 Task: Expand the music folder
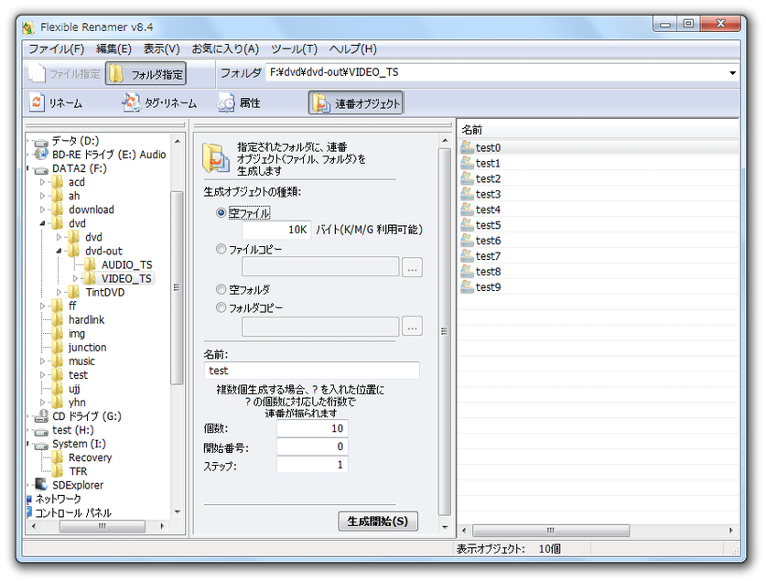(x=43, y=361)
